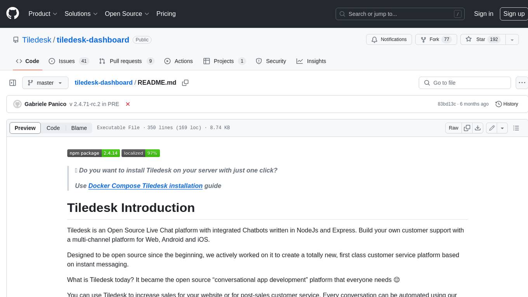This screenshot has height=297, width=528.
Task: Open the README outline list
Action: (x=516, y=128)
